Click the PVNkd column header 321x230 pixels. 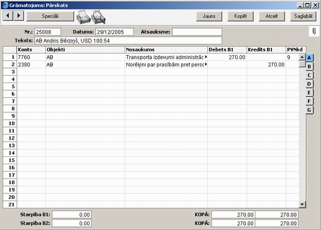coord(295,50)
